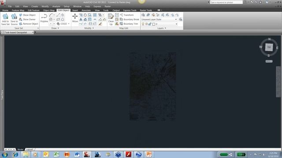Click the vertical scrollbar on the right
Viewport: 282px width, 158px height.
(278, 82)
